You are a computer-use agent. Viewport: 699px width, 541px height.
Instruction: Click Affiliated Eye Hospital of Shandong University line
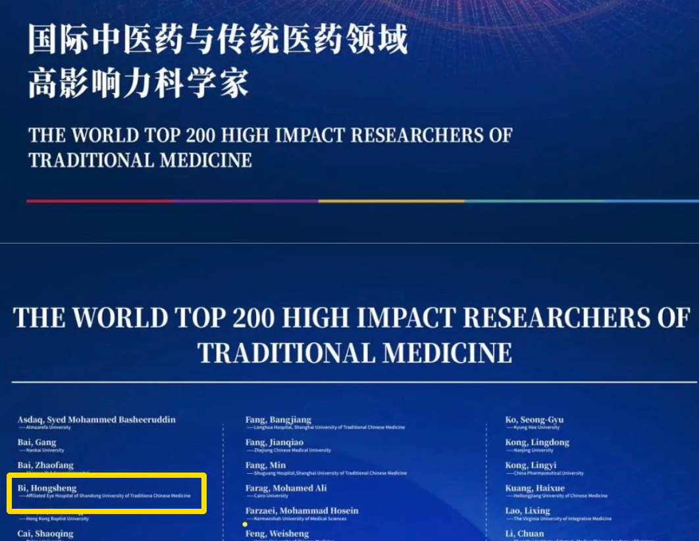[x=104, y=496]
